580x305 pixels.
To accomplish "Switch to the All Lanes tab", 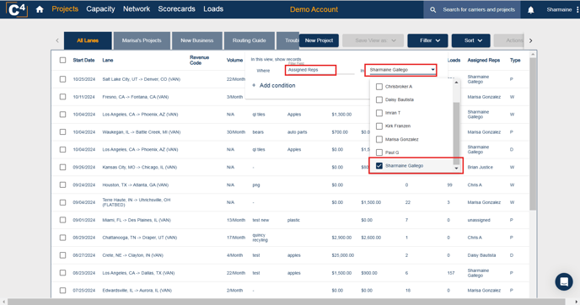I will point(88,40).
